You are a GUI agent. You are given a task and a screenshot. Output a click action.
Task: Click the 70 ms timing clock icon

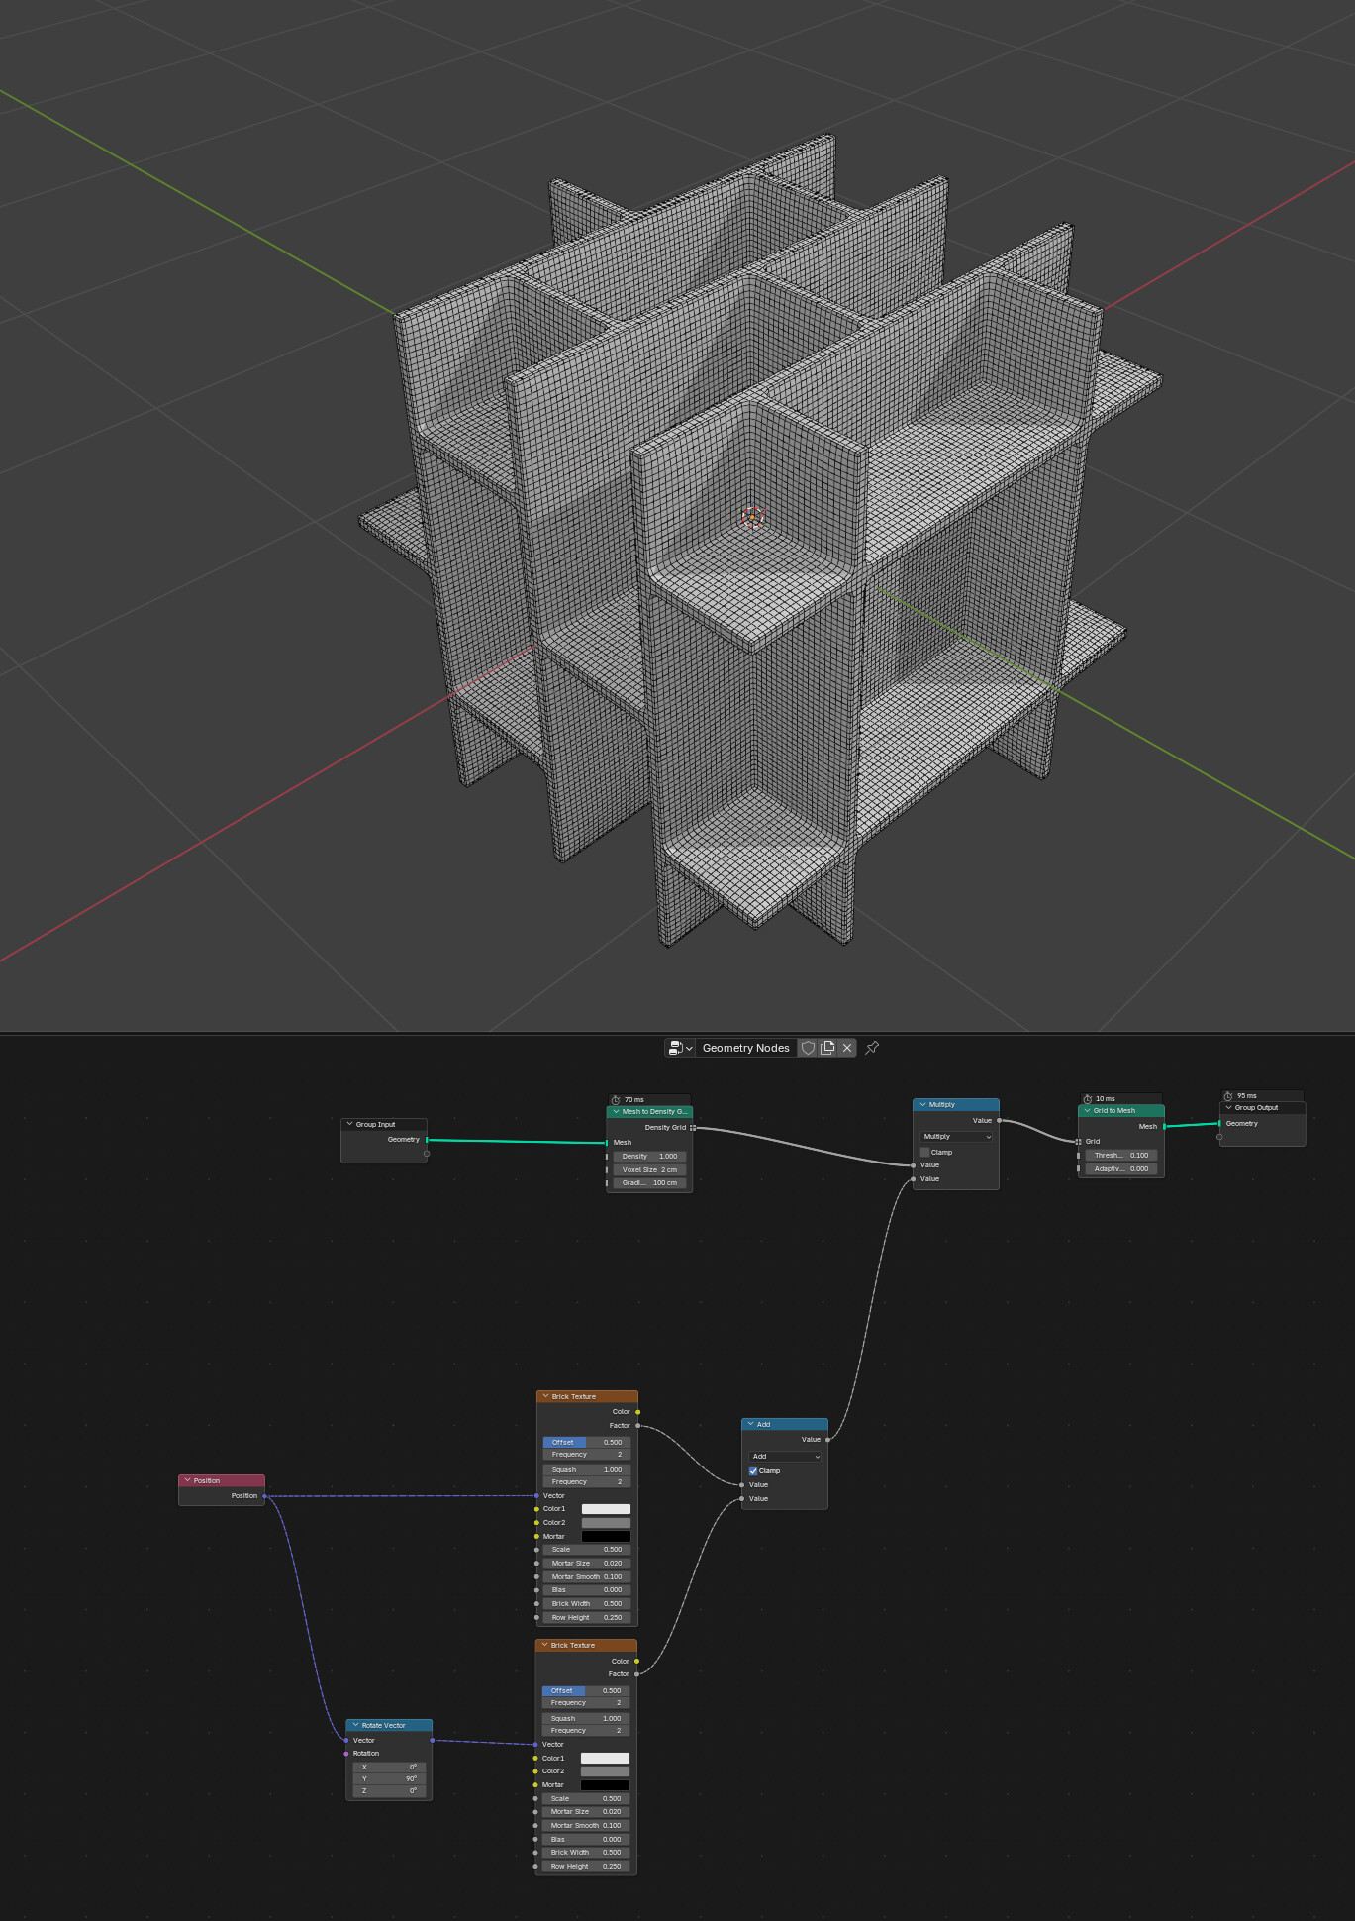coord(616,1099)
